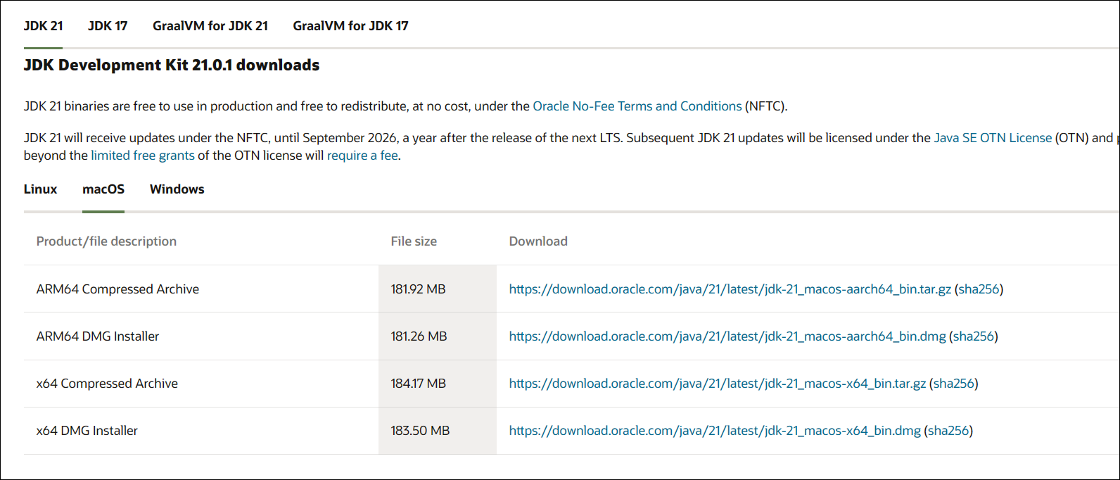1120x480 pixels.
Task: Select the GraalVM for JDK 17 tab
Action: (x=350, y=25)
